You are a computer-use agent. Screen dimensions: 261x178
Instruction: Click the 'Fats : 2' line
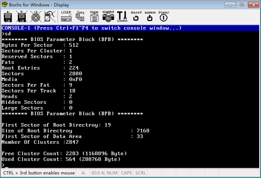37,62
